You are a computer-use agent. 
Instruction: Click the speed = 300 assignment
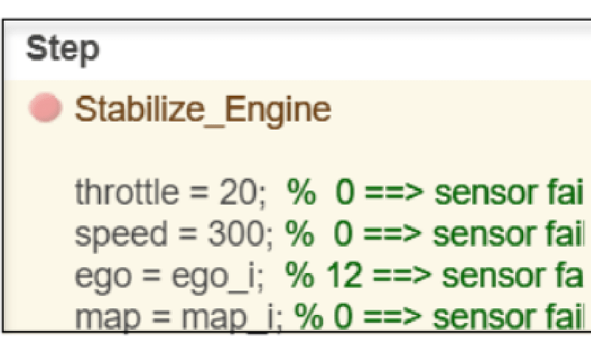(174, 235)
